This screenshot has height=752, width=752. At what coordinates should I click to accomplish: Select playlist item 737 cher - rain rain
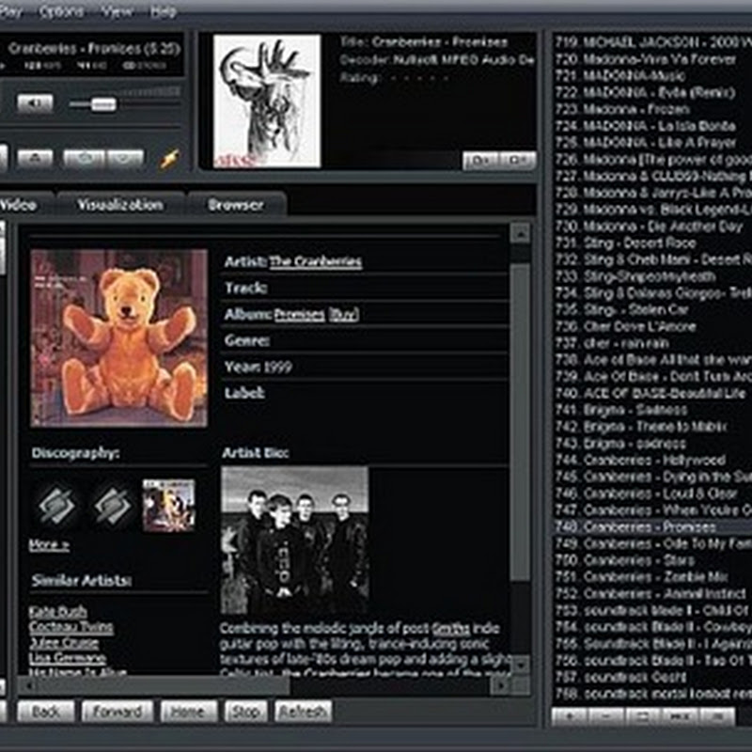coord(652,343)
